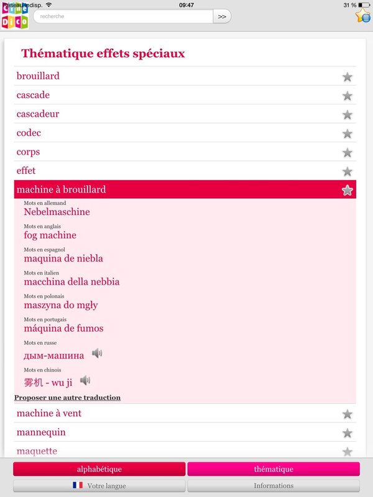373x497 pixels.
Task: Expand the mannequin entry
Action: click(185, 432)
